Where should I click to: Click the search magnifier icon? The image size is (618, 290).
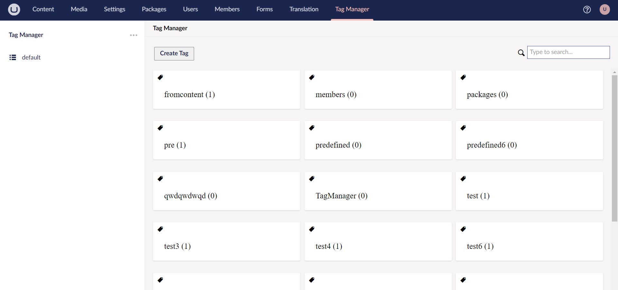521,53
